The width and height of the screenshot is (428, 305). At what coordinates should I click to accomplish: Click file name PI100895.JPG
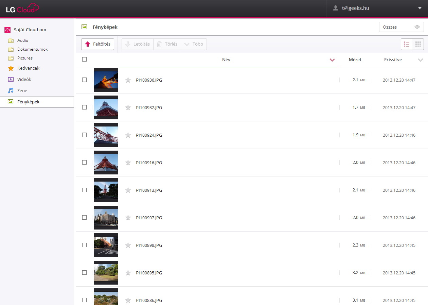coord(149,273)
